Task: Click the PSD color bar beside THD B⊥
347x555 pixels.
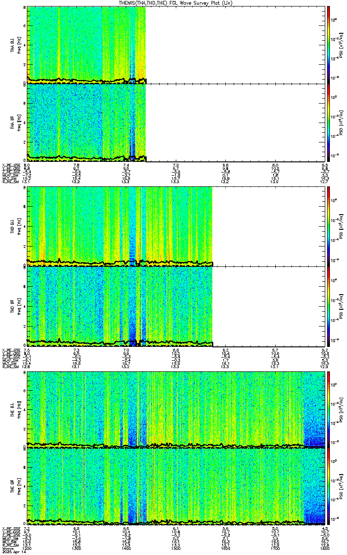Action: 328,226
